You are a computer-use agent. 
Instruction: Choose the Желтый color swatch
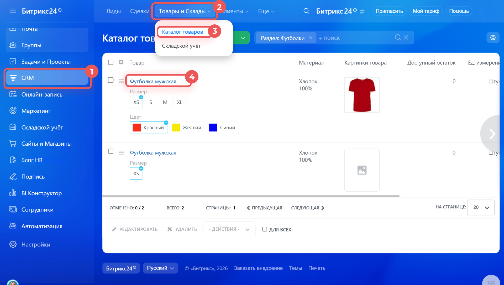pyautogui.click(x=187, y=128)
